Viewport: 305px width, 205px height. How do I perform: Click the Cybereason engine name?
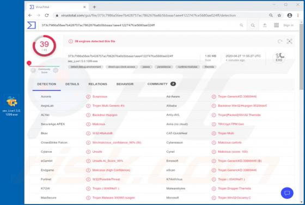(x=175, y=142)
